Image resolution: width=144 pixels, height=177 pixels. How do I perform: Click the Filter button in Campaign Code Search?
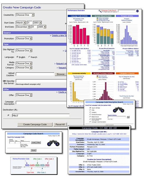click(39, 142)
